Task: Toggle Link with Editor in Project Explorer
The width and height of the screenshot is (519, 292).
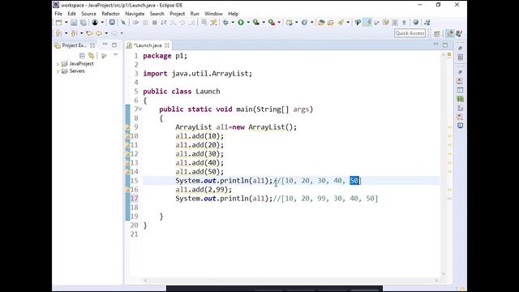Action: click(91, 56)
